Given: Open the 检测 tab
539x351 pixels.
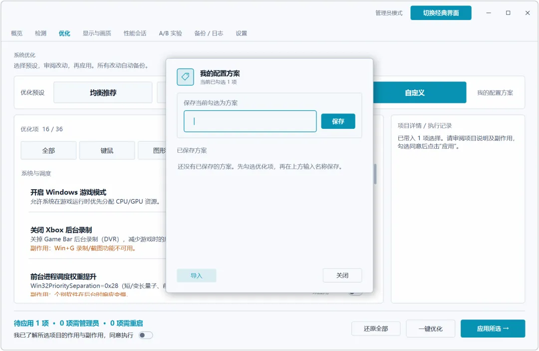Looking at the screenshot, I should point(40,33).
